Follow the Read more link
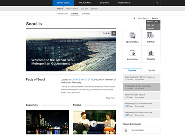This screenshot has height=135, width=185. pos(111,98)
